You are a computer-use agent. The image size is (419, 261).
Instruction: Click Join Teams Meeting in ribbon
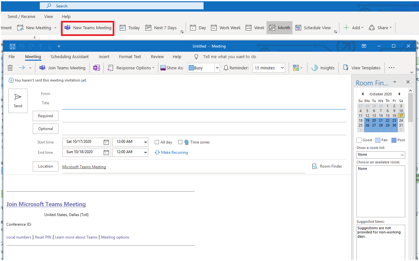coord(62,68)
